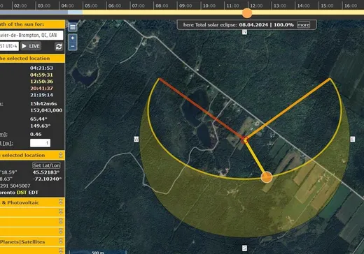364x254 pixels.
Task: Click the refresh date and time icon
Action: click(59, 46)
